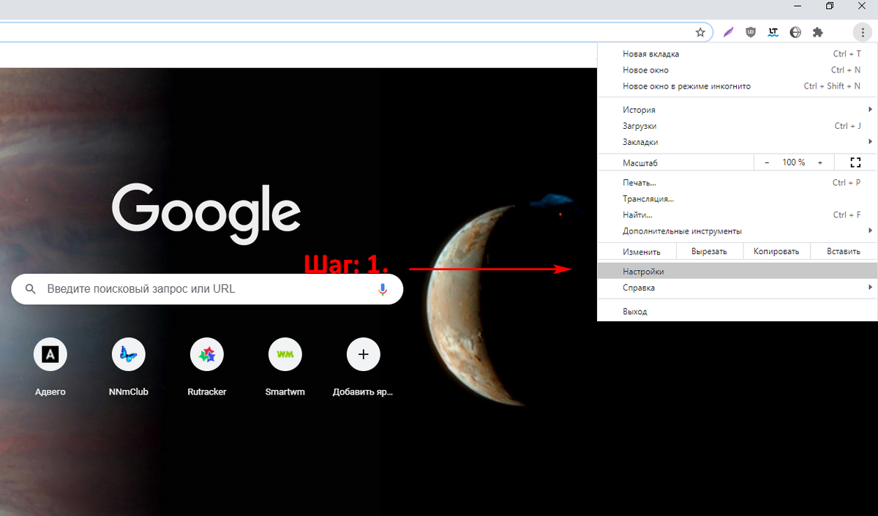Viewport: 878px width, 516px height.
Task: Decrease zoom with the minus button
Action: (767, 162)
